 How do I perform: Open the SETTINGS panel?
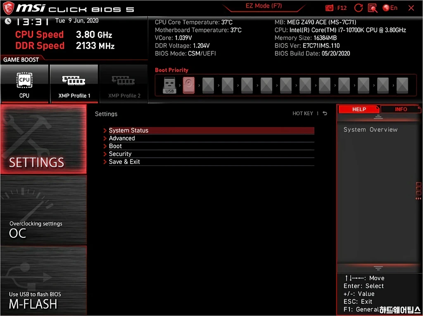tap(44, 139)
